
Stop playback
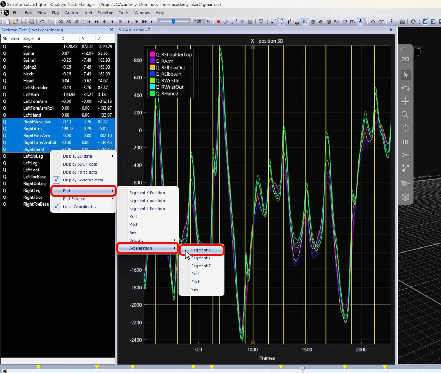120,22
